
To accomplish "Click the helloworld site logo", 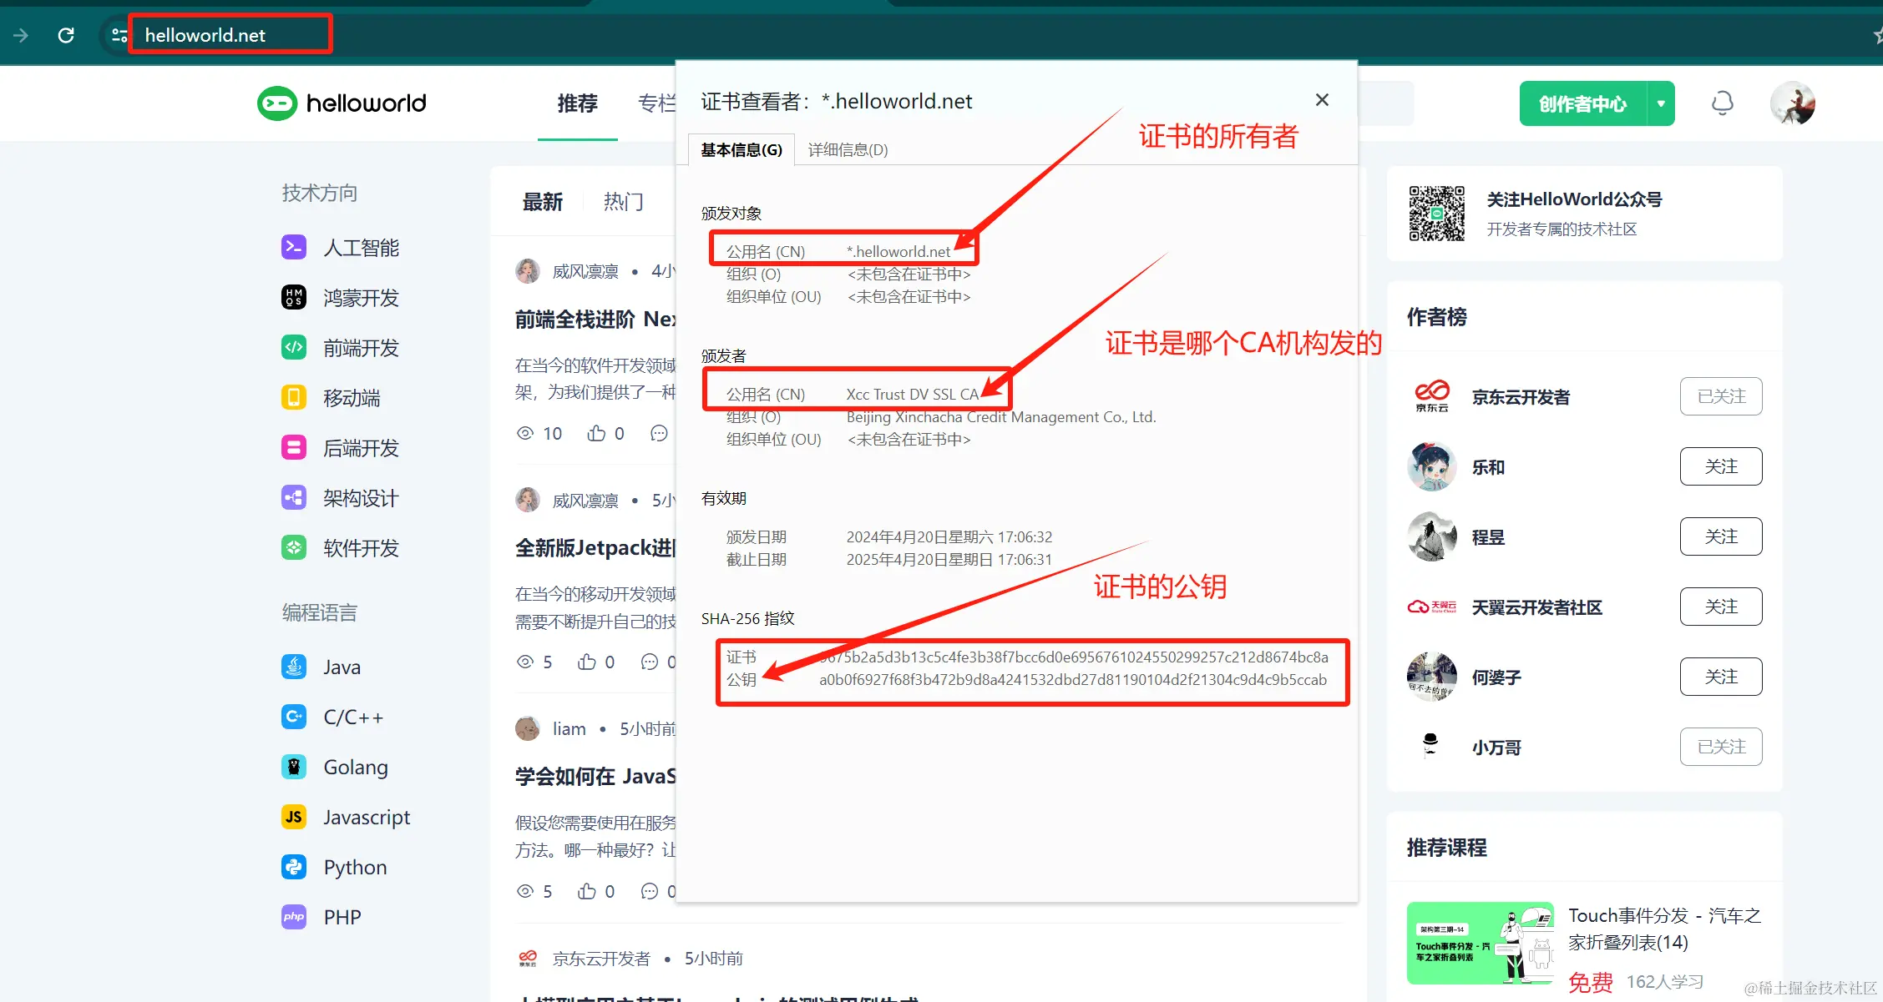I will [x=341, y=103].
